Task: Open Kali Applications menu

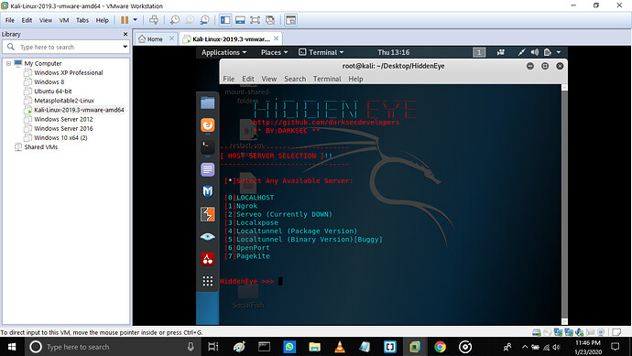Action: (x=223, y=52)
